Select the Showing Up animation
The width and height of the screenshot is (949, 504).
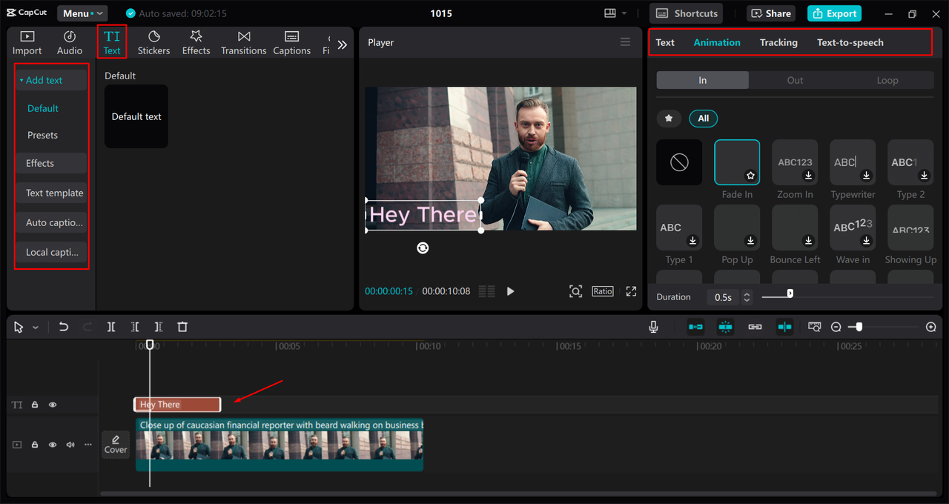point(910,228)
